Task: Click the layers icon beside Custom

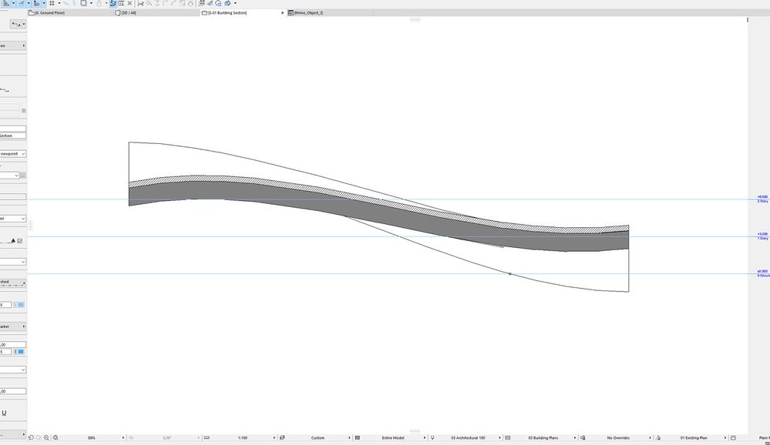Action: tap(282, 437)
